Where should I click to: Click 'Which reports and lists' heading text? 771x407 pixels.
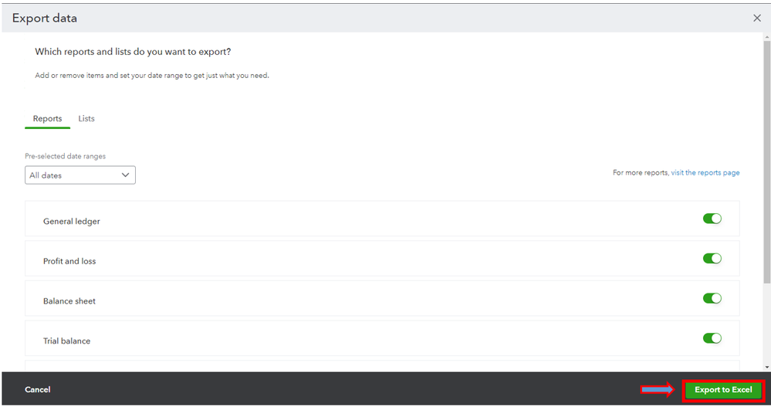(x=133, y=52)
